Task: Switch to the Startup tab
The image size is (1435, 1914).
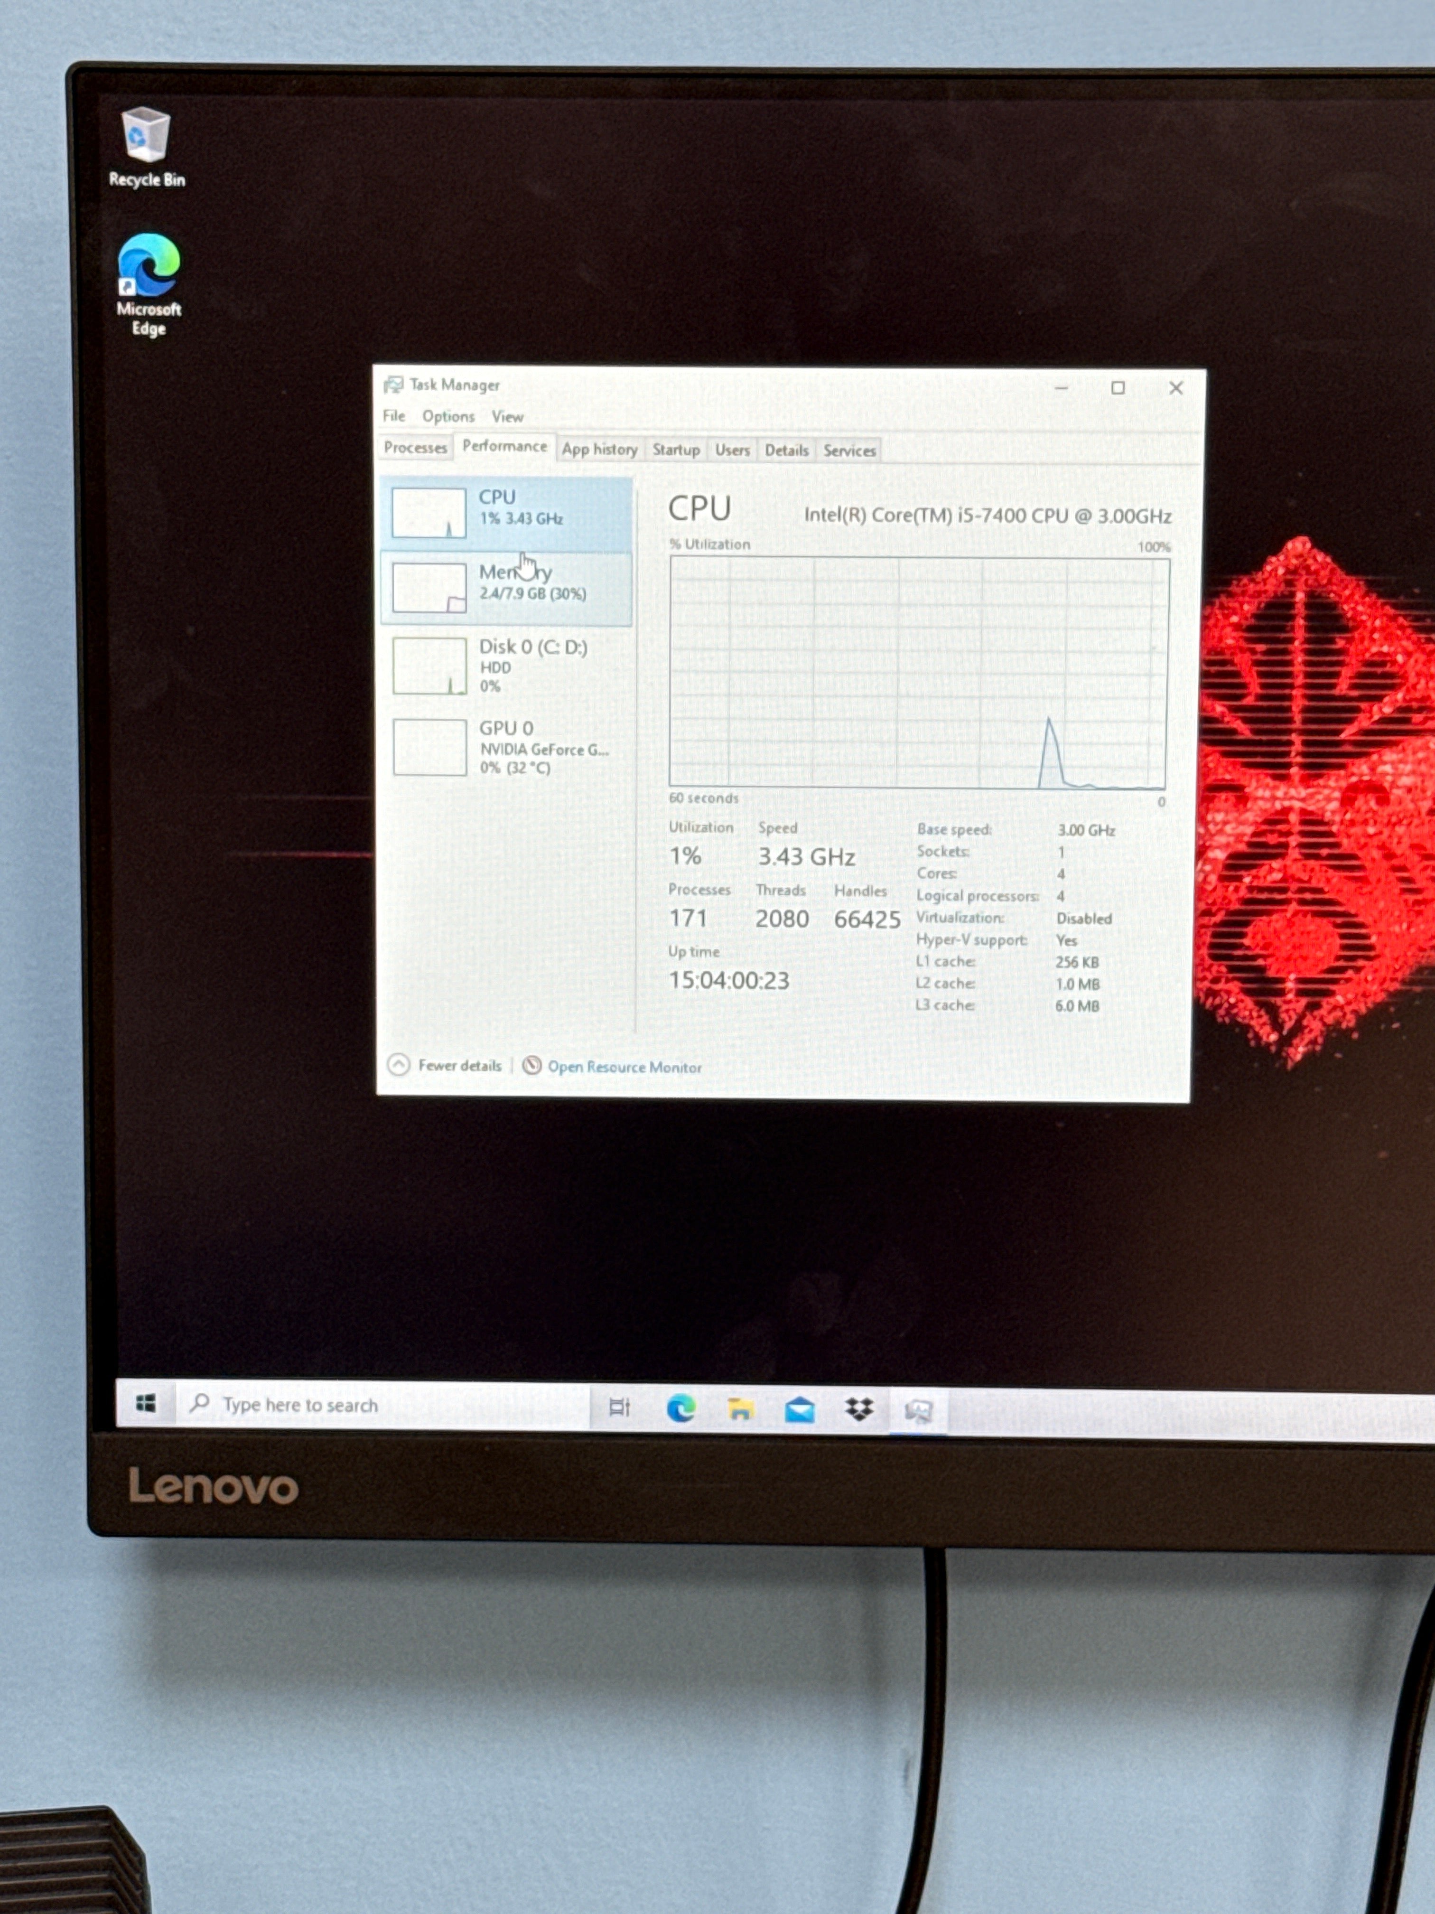Action: click(676, 450)
